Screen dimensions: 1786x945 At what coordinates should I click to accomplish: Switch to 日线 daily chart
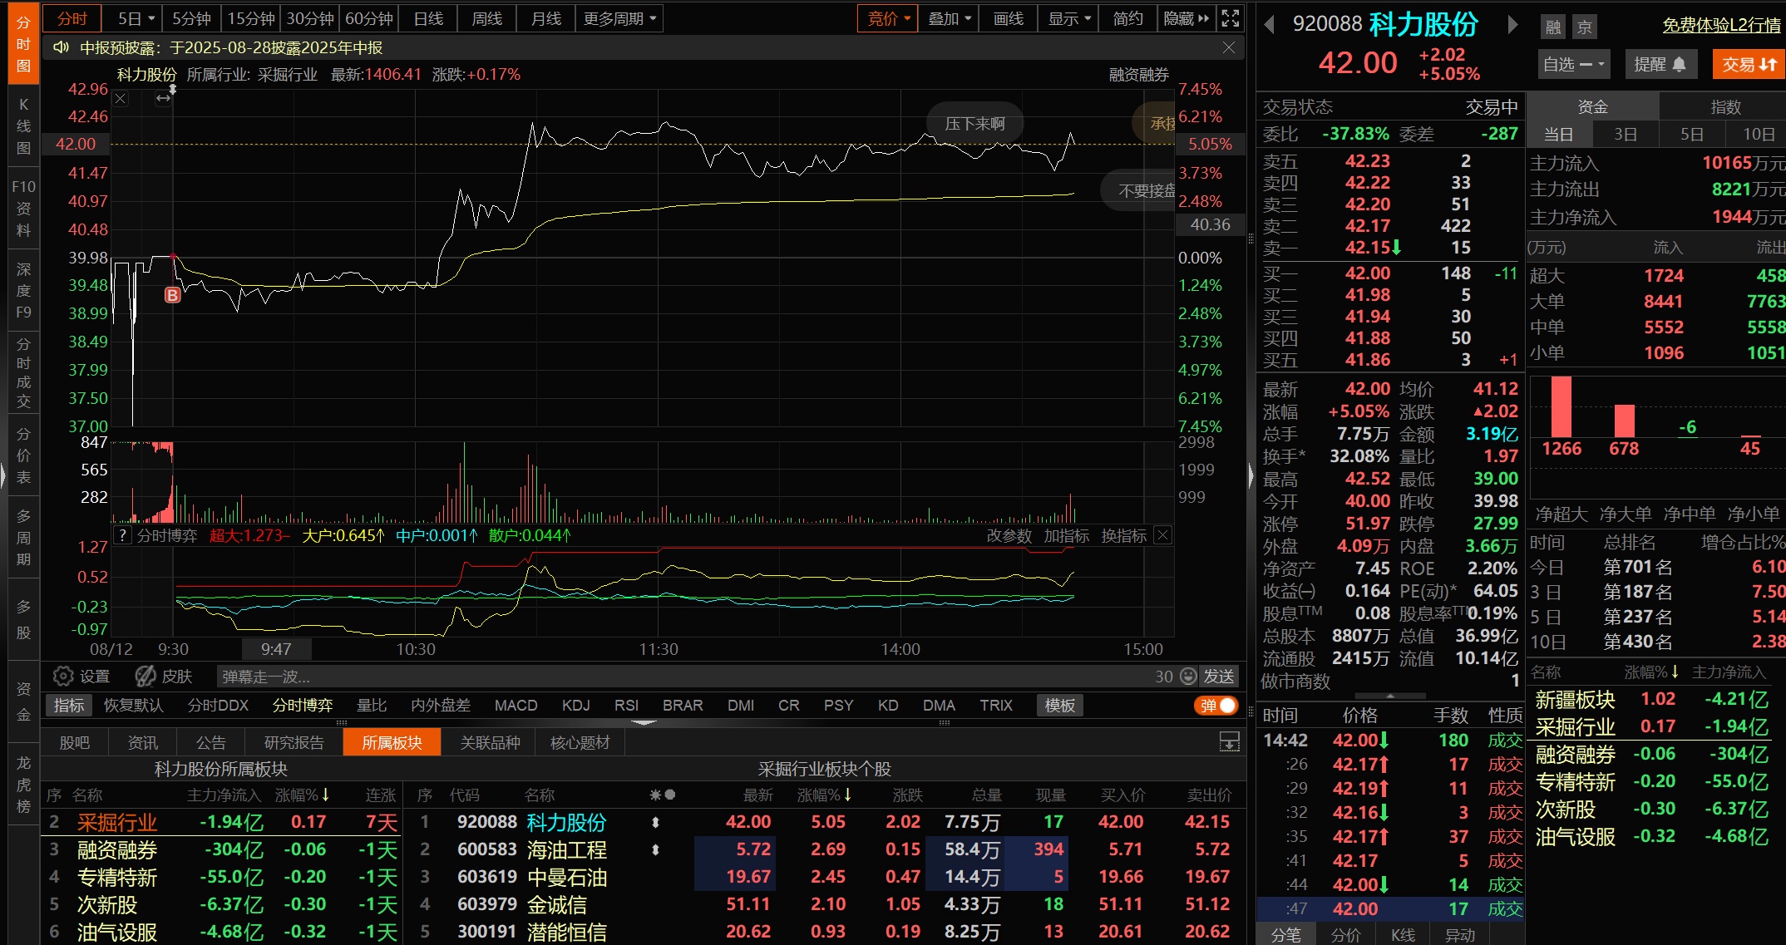pos(428,18)
